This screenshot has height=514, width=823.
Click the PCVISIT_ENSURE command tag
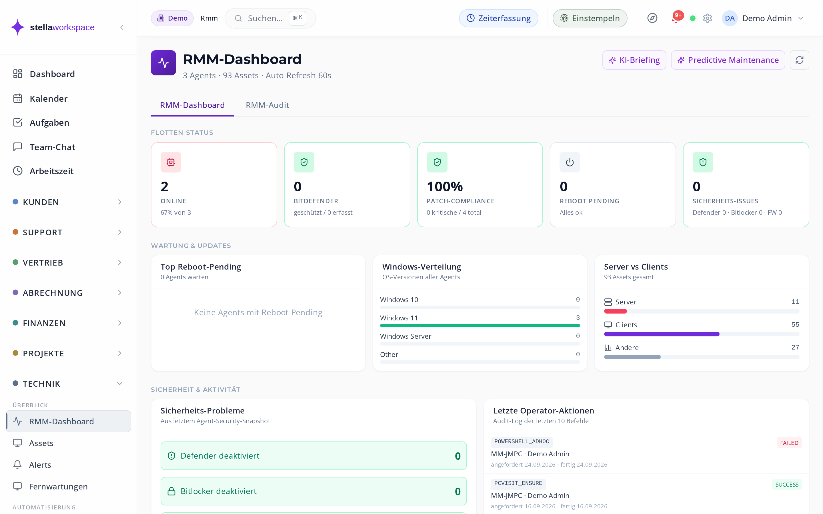pyautogui.click(x=518, y=483)
